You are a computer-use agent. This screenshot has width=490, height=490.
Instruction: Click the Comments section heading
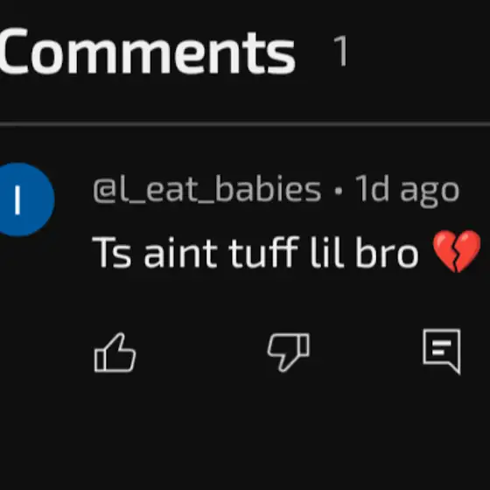click(x=147, y=51)
